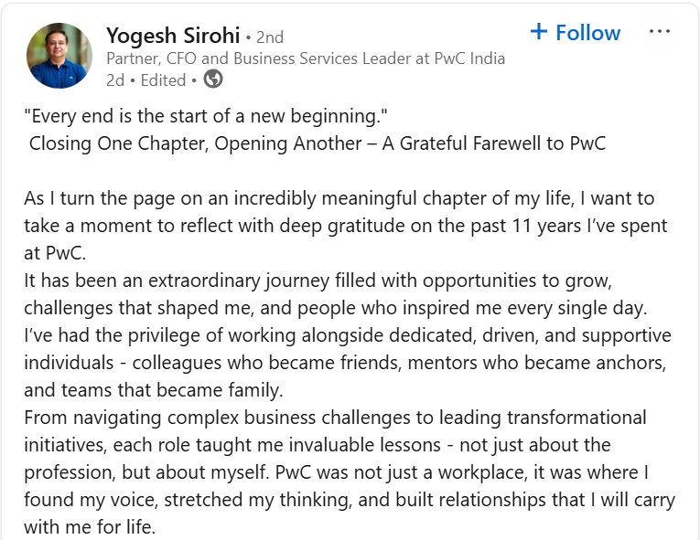Screen dimensions: 700x540
Task: Click the 2nd connection degree badge
Action: [x=270, y=37]
